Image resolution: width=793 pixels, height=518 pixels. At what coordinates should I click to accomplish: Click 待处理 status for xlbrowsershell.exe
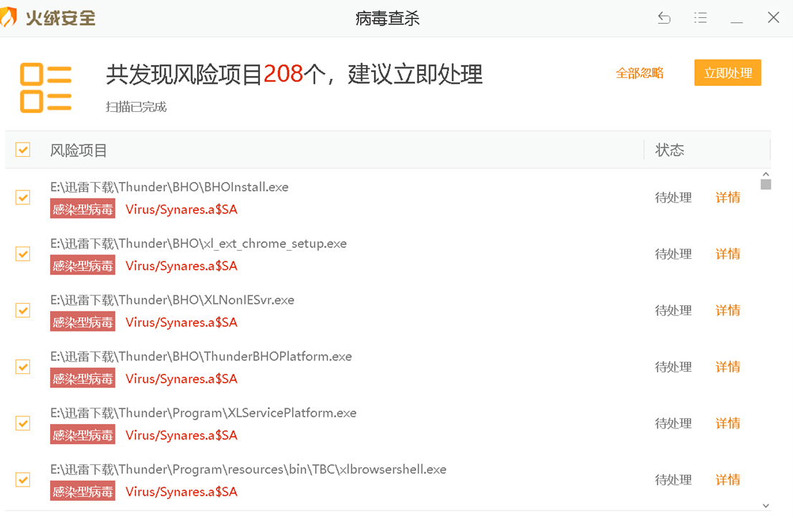tap(673, 479)
